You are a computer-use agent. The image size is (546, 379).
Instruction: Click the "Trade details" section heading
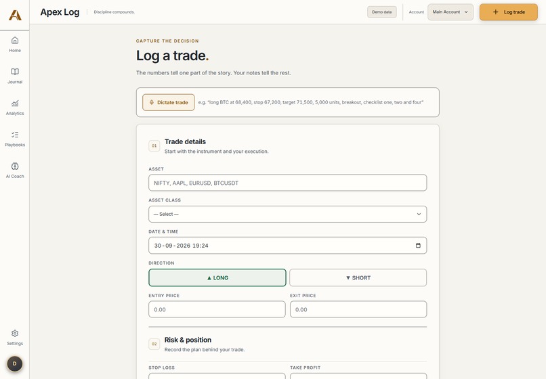(185, 141)
